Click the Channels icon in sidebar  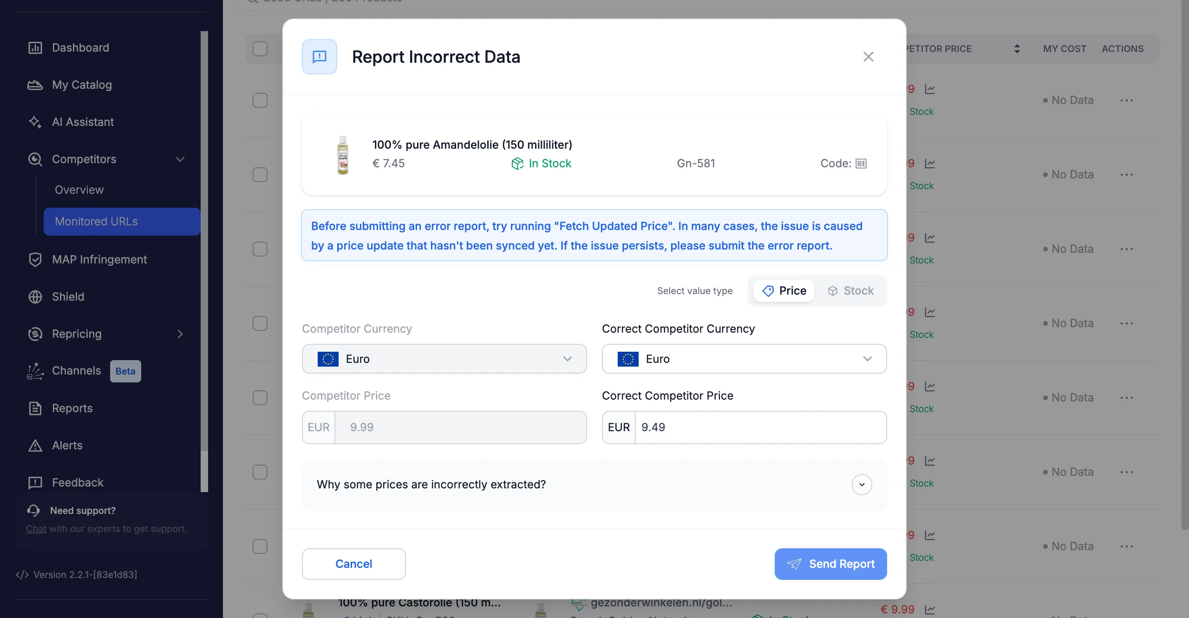pyautogui.click(x=35, y=371)
